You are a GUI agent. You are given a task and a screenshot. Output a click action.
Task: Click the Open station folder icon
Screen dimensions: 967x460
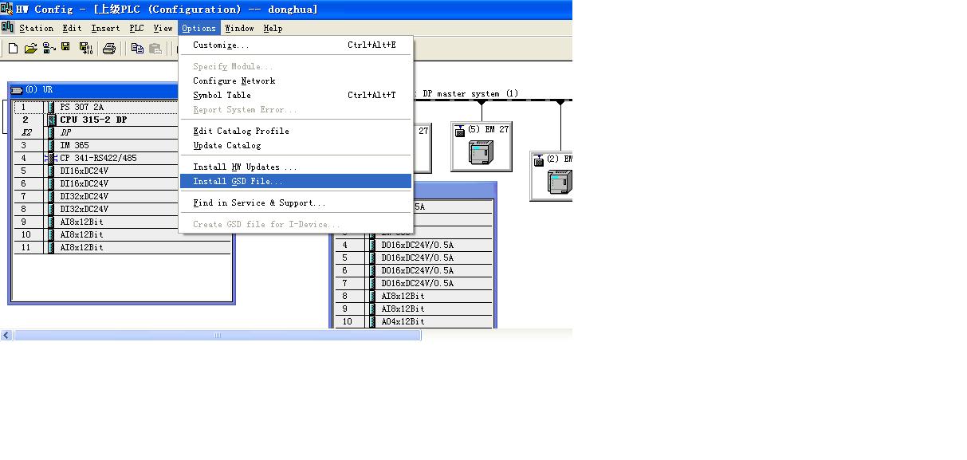[30, 49]
